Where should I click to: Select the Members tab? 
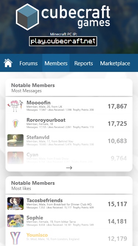(56, 63)
